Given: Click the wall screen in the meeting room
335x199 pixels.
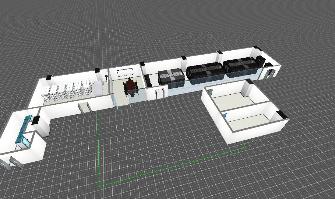Looking at the screenshot, I should 125,72.
